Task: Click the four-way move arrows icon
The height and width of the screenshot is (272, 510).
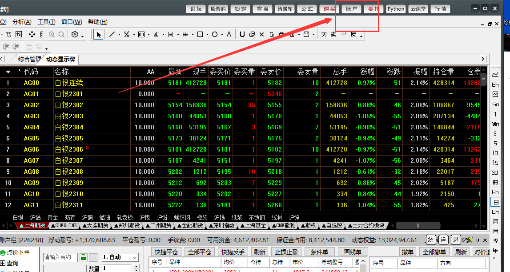Action: coord(32,34)
